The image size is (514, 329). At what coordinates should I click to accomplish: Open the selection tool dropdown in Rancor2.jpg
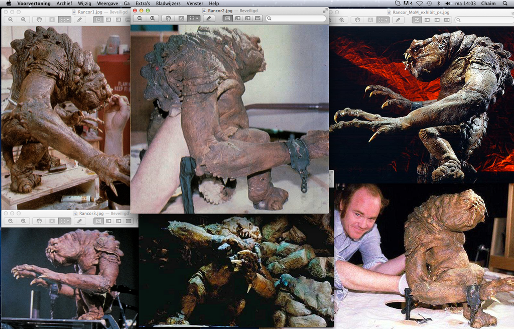194,19
